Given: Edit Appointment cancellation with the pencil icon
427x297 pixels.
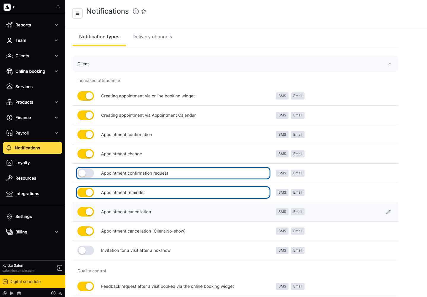Looking at the screenshot, I should tap(389, 212).
